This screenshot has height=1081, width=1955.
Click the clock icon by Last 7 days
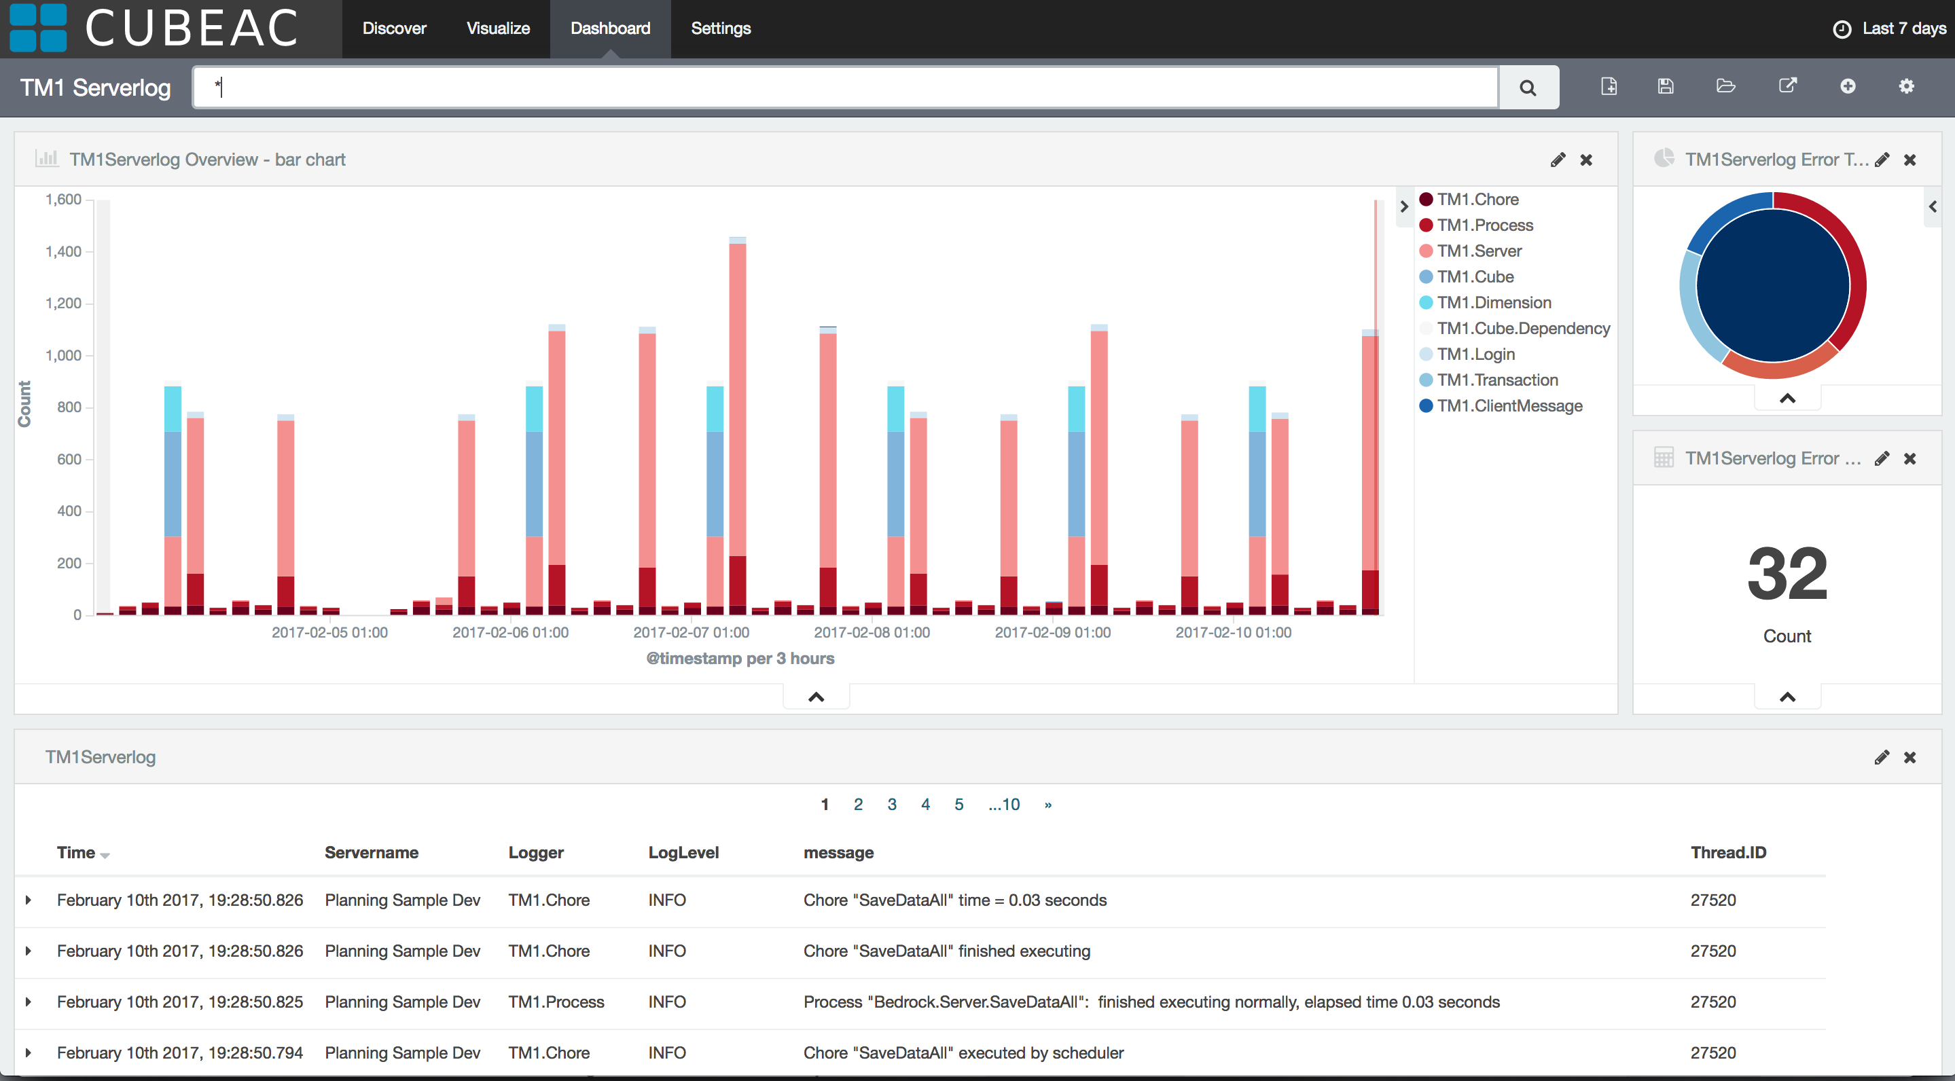[x=1842, y=29]
